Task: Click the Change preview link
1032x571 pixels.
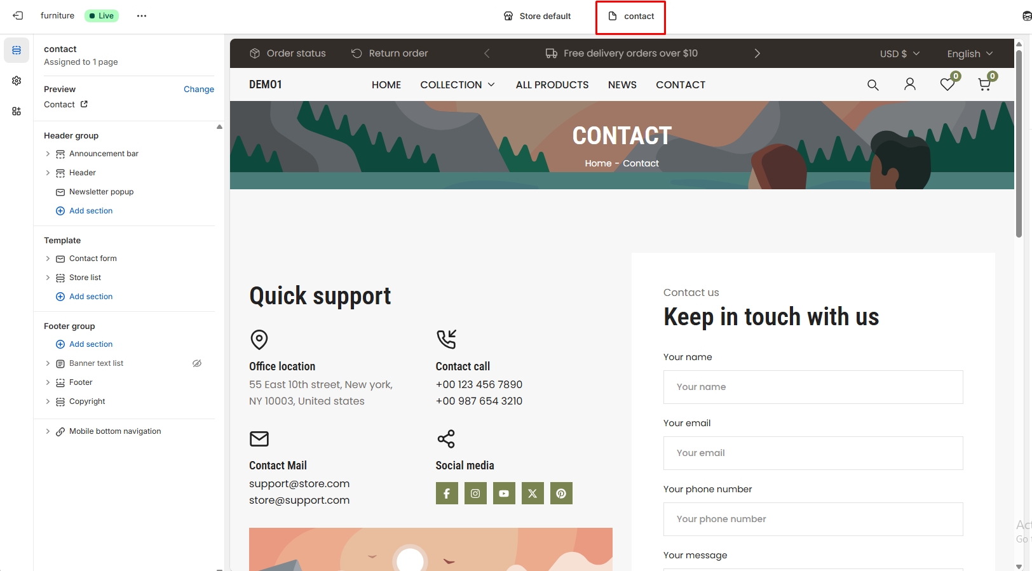Action: (198, 90)
